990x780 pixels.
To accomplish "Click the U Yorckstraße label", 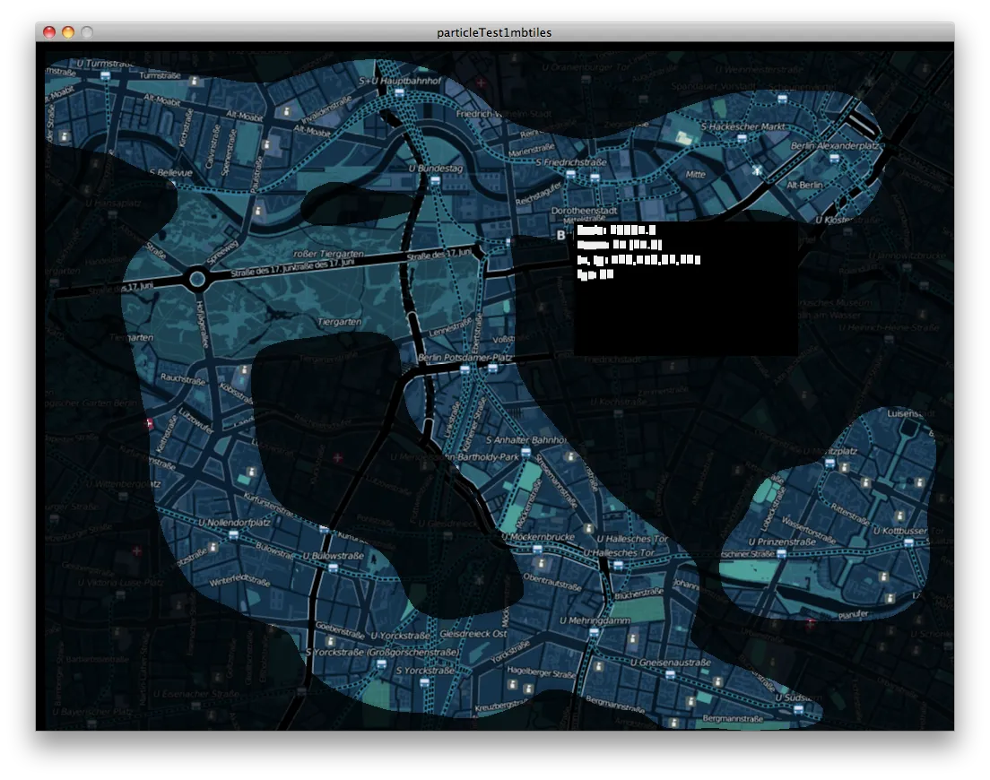I will point(400,636).
